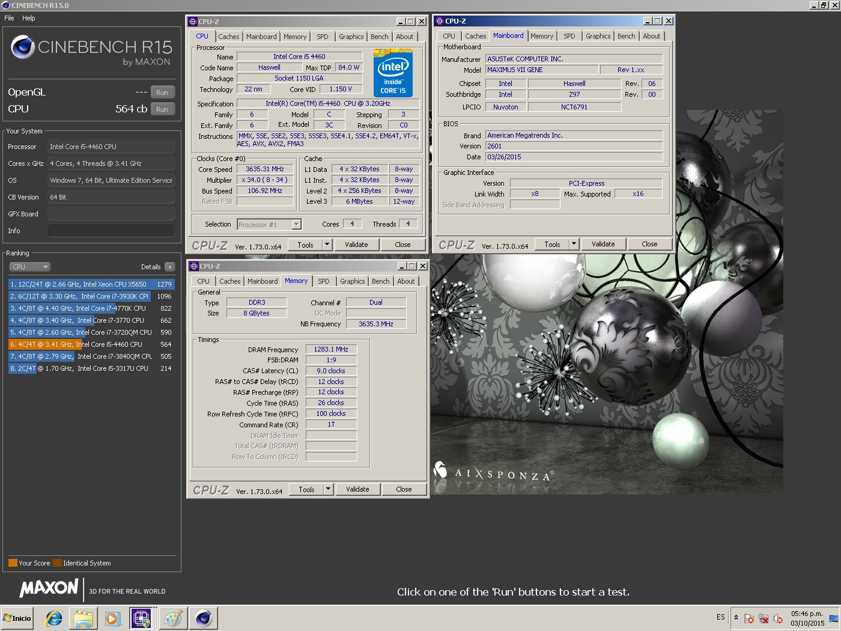The height and width of the screenshot is (631, 841).
Task: Open Action Center flag icon in tray
Action: (x=749, y=618)
